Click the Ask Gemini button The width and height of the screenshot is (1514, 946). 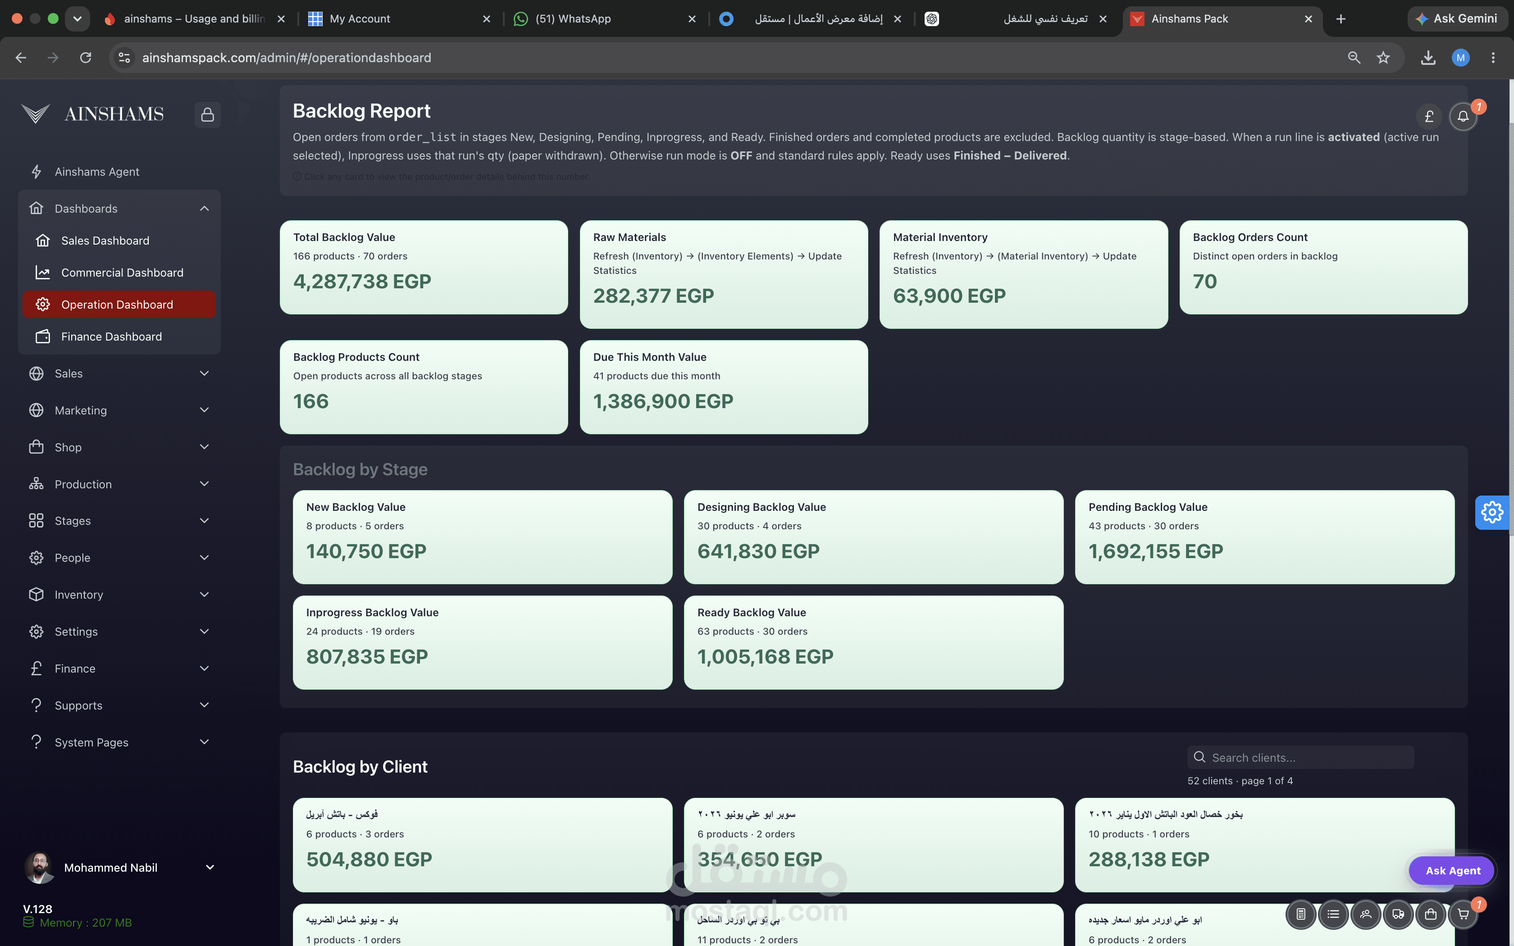coord(1458,19)
